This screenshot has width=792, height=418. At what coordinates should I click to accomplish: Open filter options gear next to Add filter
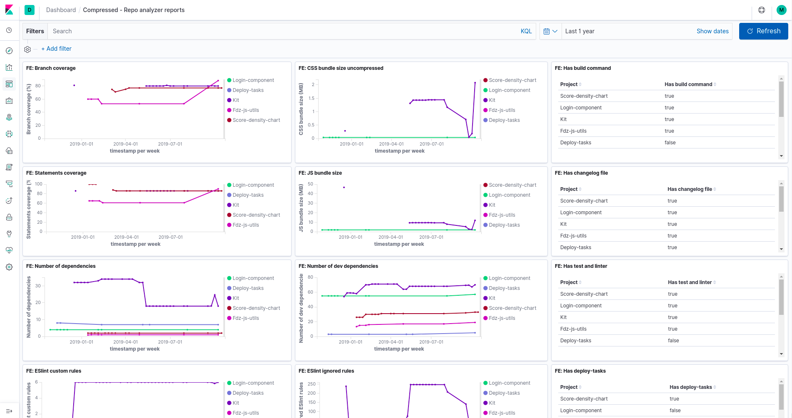27,49
